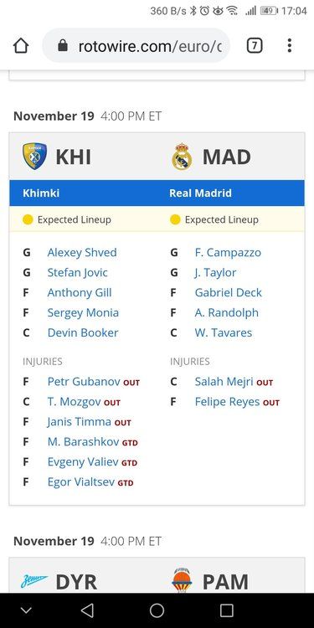Open injured player Salah Mejri link
The image size is (314, 628).
point(224,382)
